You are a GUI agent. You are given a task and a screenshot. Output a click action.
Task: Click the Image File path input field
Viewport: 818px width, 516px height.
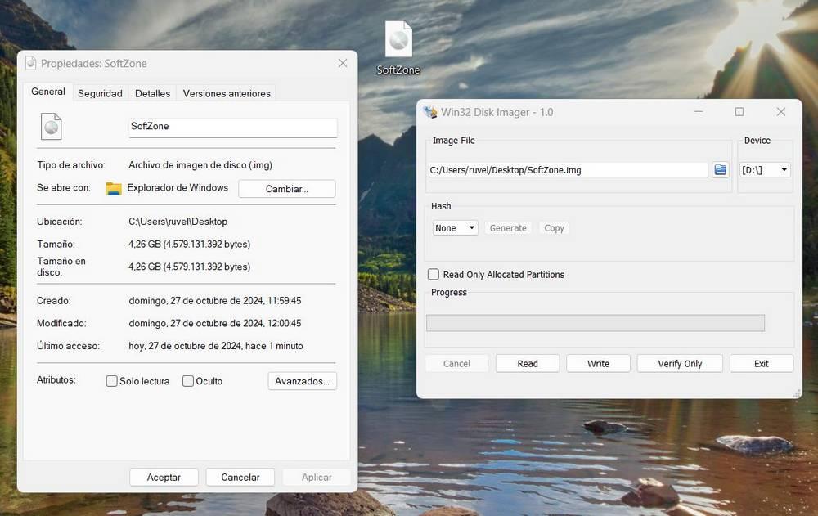pyautogui.click(x=568, y=170)
